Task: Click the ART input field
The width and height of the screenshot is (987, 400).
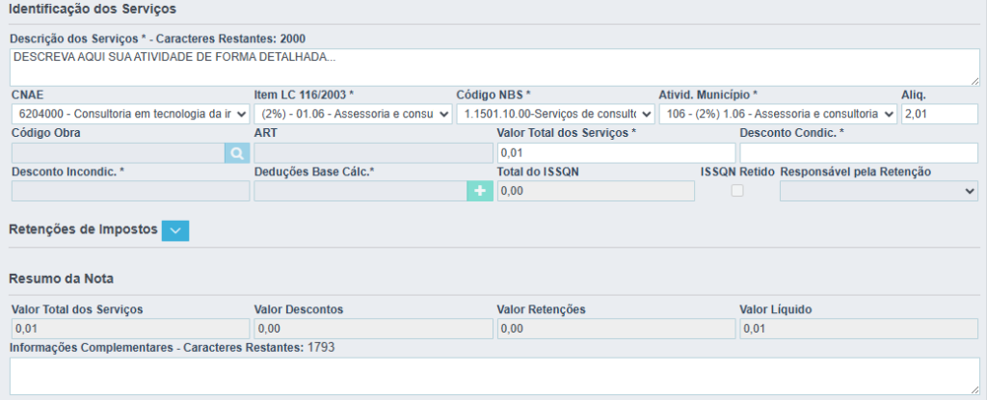Action: tap(373, 152)
